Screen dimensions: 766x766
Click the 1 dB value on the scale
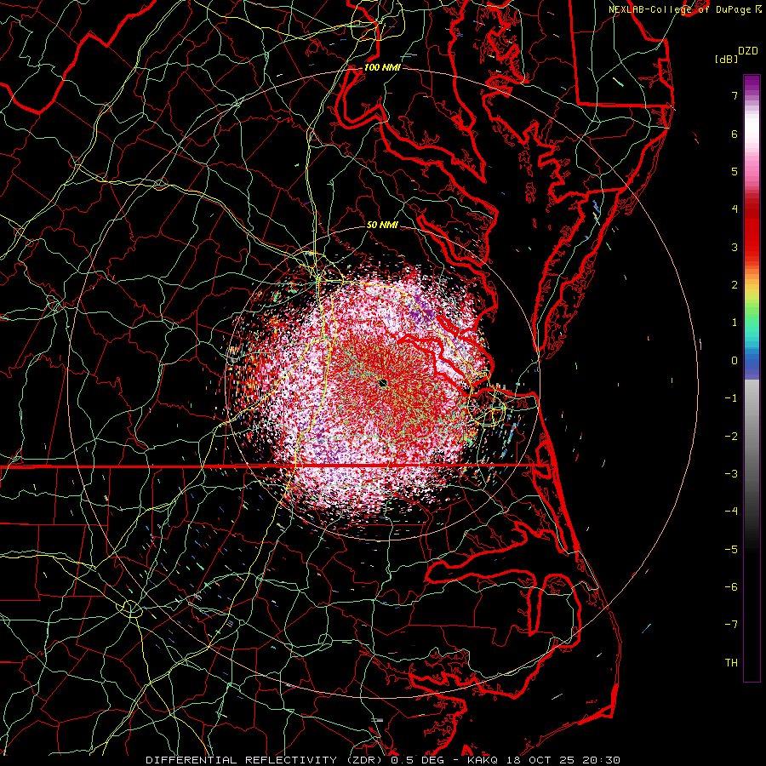tap(735, 323)
